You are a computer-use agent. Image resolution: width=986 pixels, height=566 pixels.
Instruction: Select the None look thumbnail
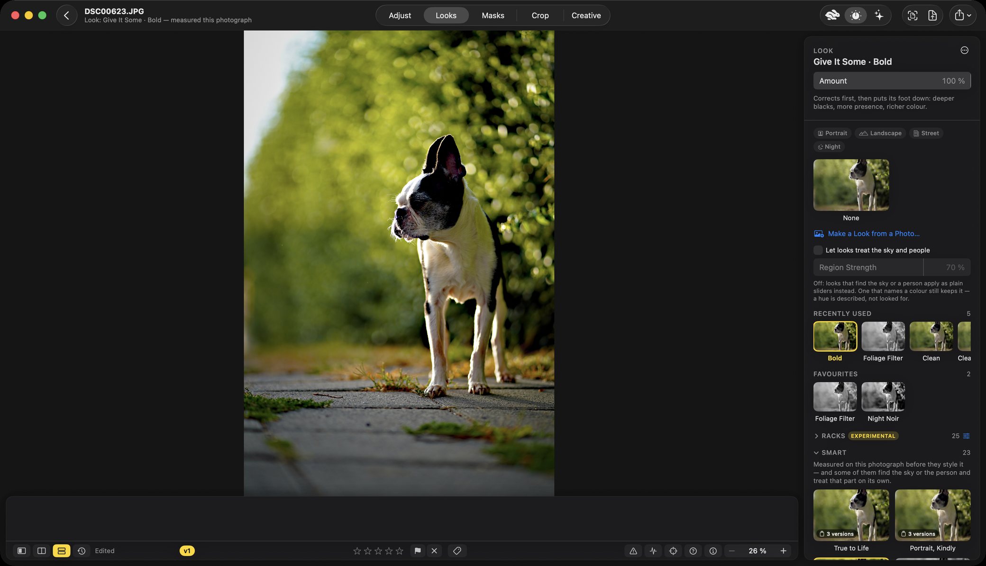(851, 185)
